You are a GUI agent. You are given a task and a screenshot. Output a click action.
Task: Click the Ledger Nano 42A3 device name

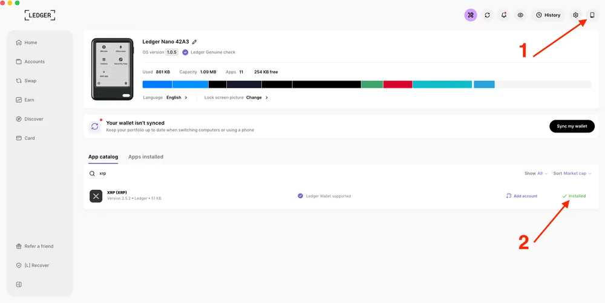click(x=166, y=42)
